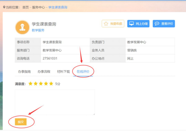The height and width of the screenshot is (131, 186).
Task: Go to 首页 in breadcrumb
Action: (x=26, y=7)
